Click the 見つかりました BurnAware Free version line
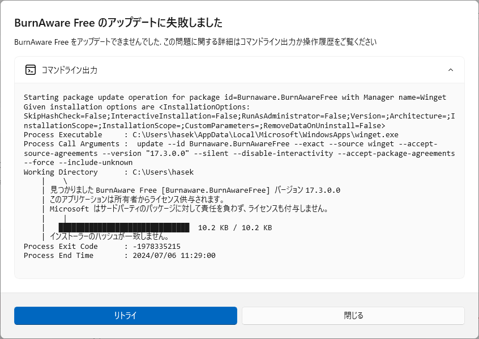Image resolution: width=479 pixels, height=339 pixels. click(195, 190)
